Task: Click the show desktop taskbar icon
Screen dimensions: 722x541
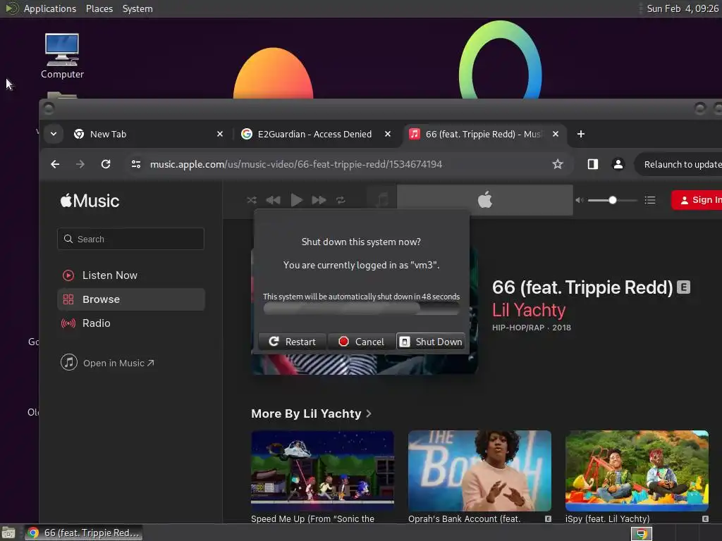Action: (x=8, y=533)
